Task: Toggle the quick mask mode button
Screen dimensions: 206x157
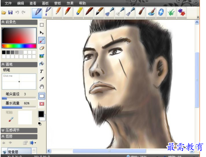Action: pos(42,104)
